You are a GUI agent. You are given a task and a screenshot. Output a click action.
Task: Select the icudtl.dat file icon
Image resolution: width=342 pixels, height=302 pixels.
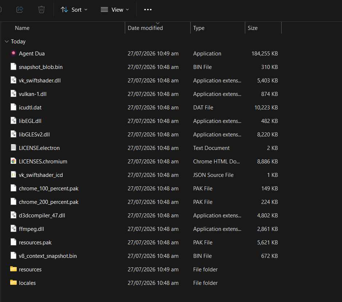[x=13, y=107]
